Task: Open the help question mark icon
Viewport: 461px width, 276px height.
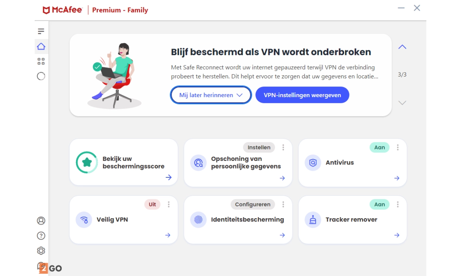Action: click(41, 236)
